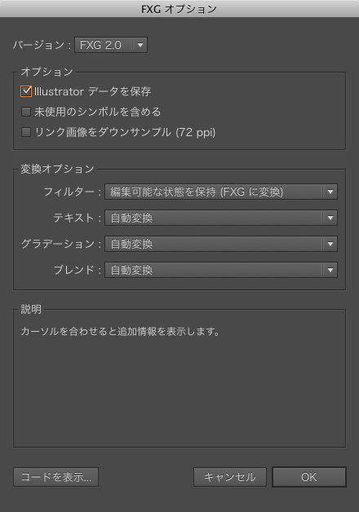
Task: Open フィルター field reading 編集可能な状態を保持
Action: (221, 192)
